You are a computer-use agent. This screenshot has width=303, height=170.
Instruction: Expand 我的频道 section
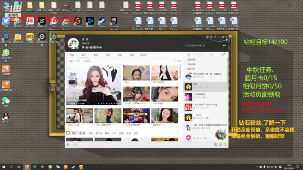tap(191, 60)
